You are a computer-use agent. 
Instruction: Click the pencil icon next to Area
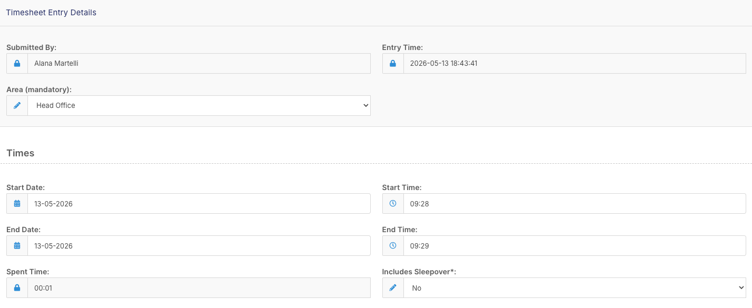pyautogui.click(x=17, y=105)
